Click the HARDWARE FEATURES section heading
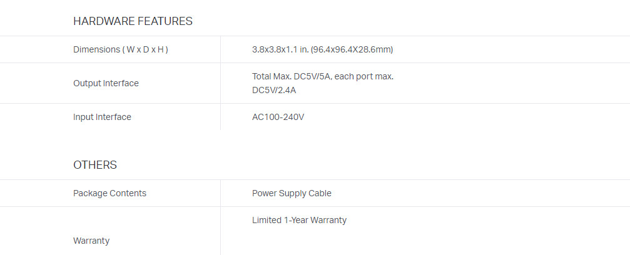This screenshot has width=630, height=255. [133, 21]
